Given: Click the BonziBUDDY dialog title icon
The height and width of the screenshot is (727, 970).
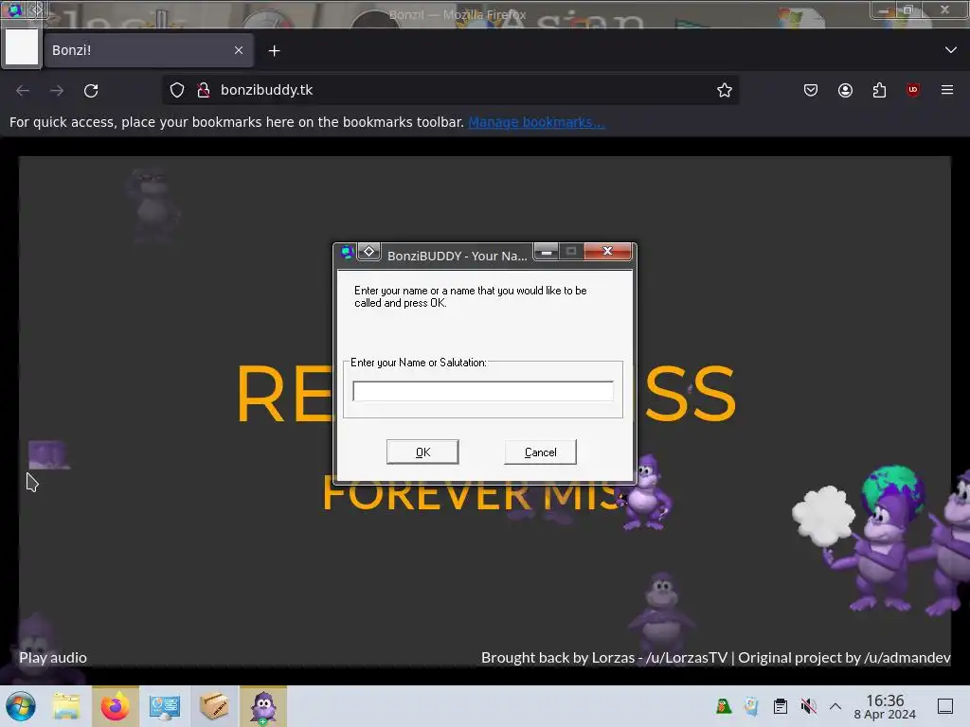Looking at the screenshot, I should tap(347, 252).
